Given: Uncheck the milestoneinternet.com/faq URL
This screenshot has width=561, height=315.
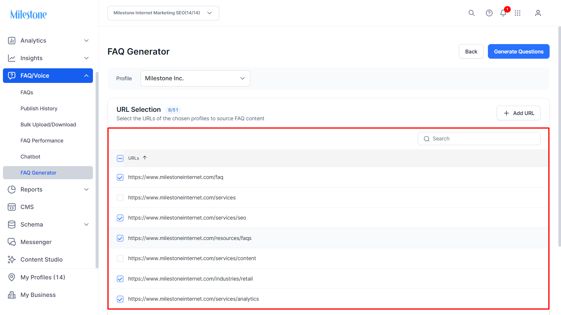Looking at the screenshot, I should [120, 177].
